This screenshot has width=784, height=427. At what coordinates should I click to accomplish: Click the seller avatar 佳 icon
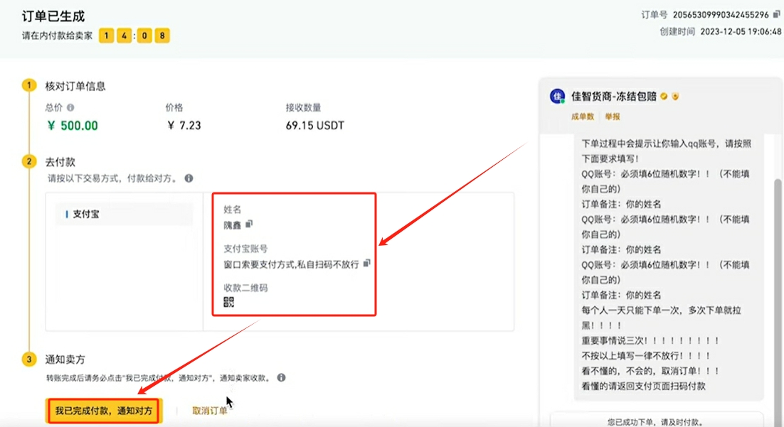click(x=557, y=97)
